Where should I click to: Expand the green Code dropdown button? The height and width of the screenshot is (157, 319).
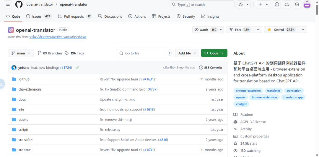tap(214, 53)
